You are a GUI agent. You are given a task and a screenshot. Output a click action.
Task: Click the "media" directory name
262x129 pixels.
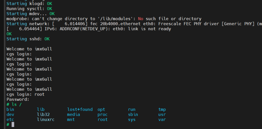73,114
